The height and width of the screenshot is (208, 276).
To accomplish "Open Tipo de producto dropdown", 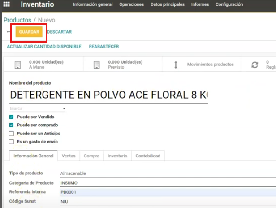I will (x=168, y=173).
